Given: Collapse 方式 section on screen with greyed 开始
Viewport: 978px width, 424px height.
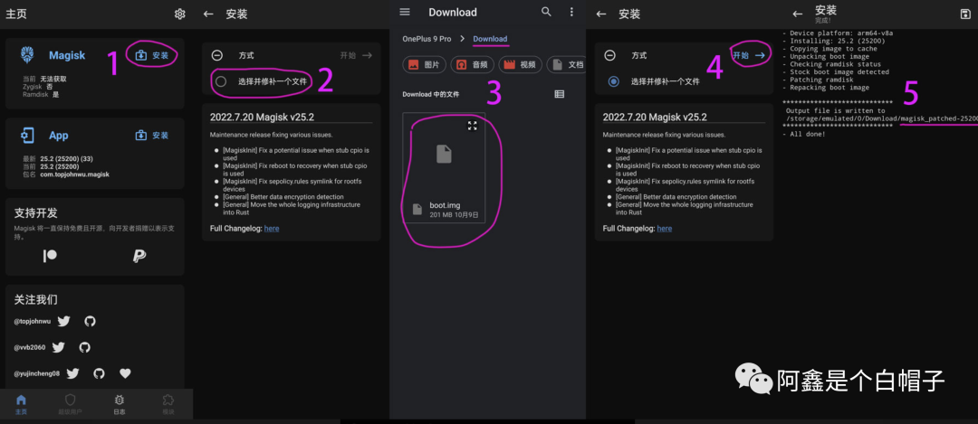Looking at the screenshot, I should pyautogui.click(x=217, y=55).
